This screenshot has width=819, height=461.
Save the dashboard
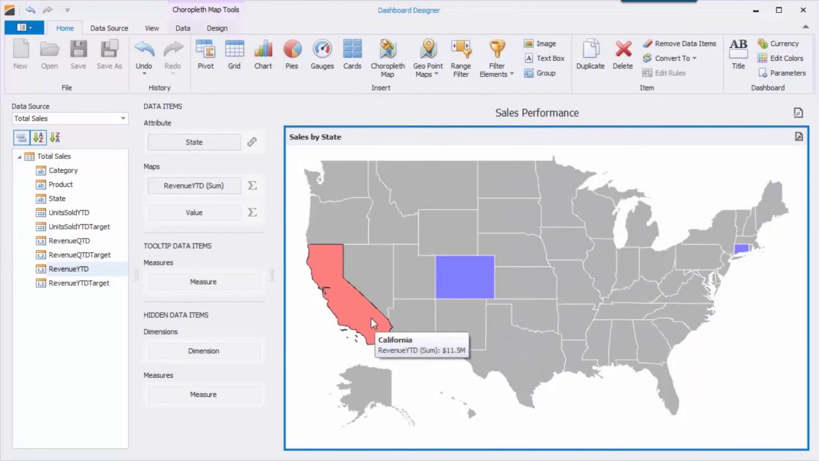pyautogui.click(x=78, y=54)
